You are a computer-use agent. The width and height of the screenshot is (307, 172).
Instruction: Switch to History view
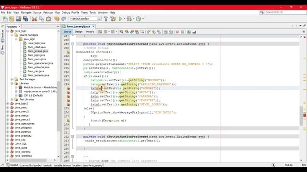[x=90, y=32]
